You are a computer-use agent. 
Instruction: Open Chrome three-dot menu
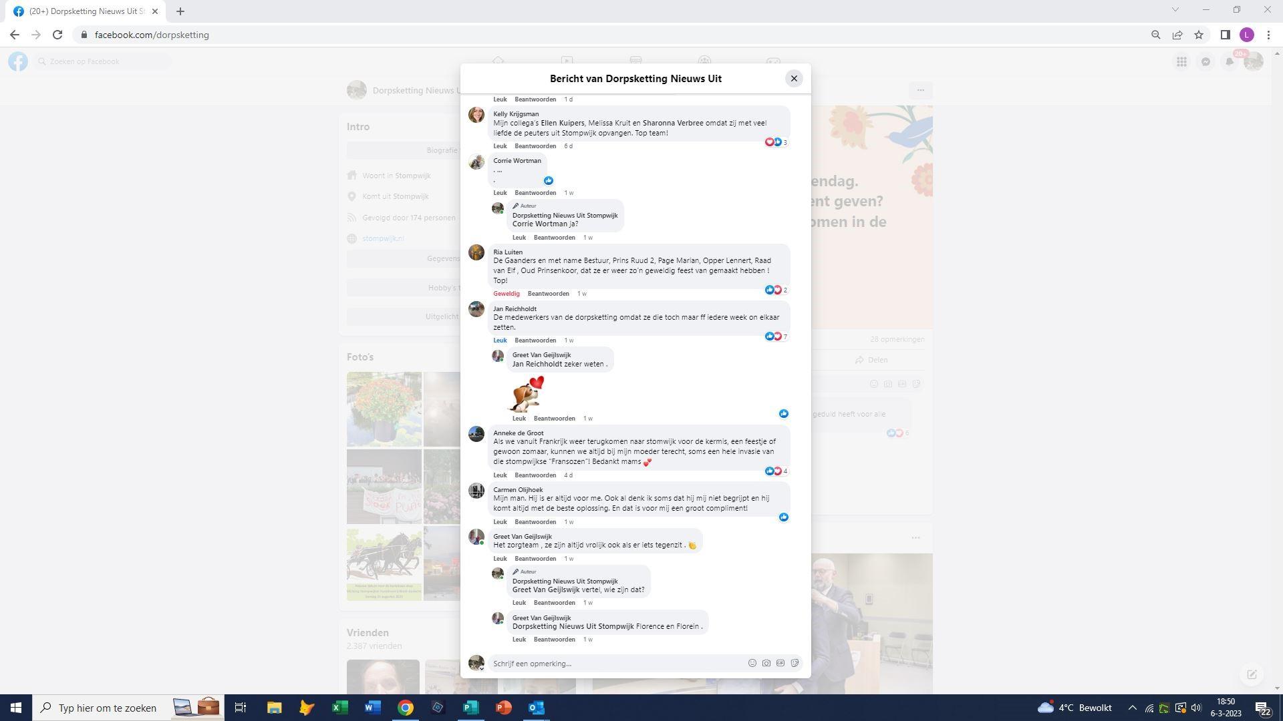point(1268,35)
